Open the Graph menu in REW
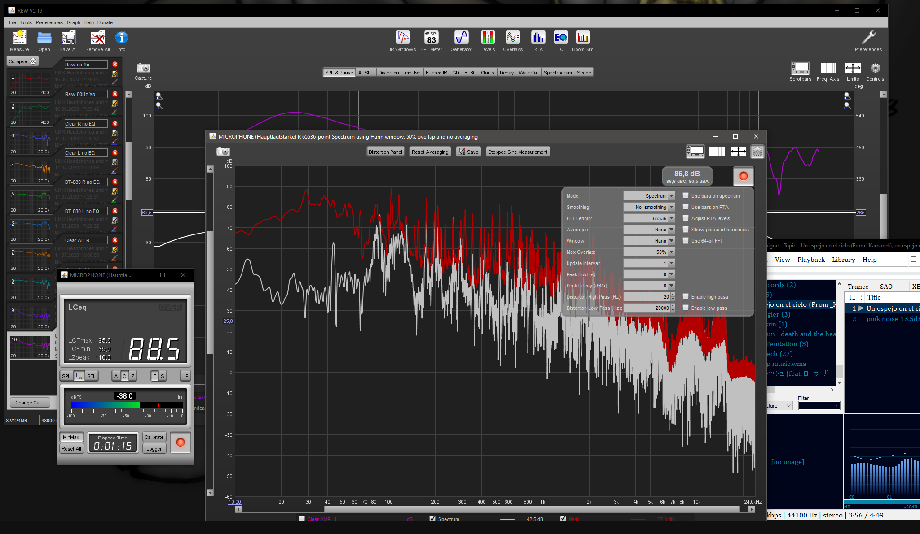 click(x=73, y=22)
